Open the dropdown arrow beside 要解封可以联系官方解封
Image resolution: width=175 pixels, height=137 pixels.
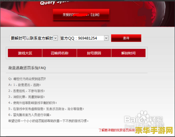55,38
